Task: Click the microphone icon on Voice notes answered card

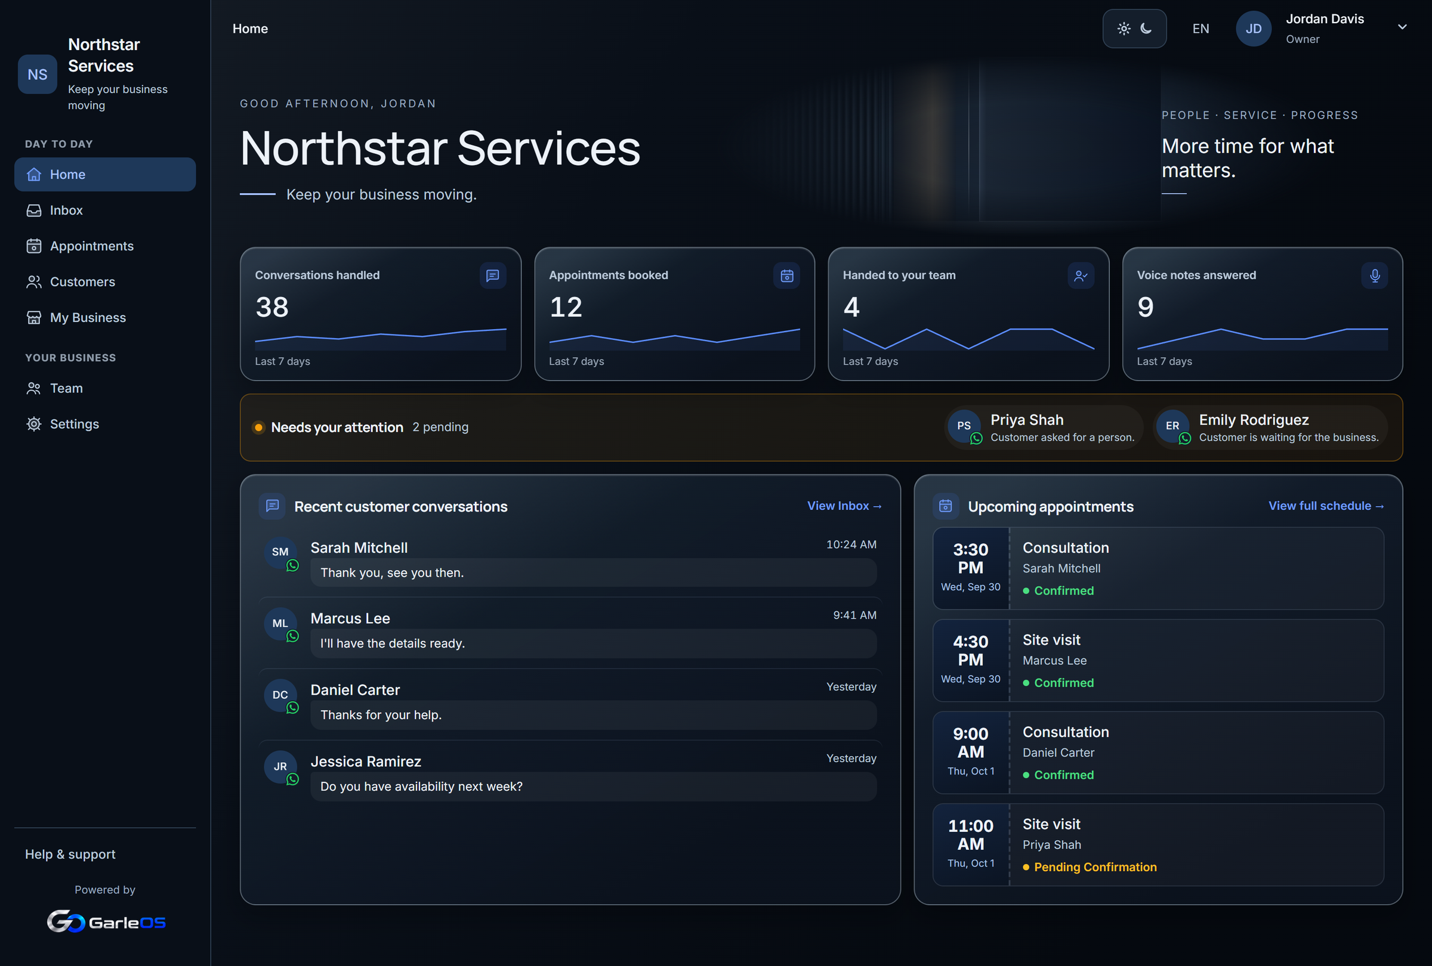Action: point(1374,275)
